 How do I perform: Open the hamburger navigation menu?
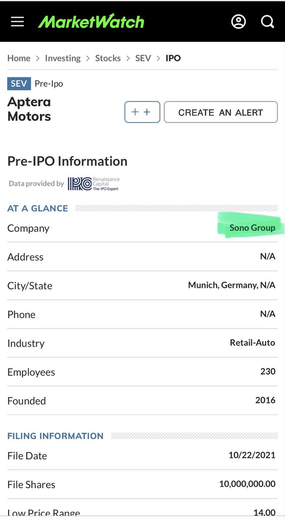pyautogui.click(x=17, y=21)
